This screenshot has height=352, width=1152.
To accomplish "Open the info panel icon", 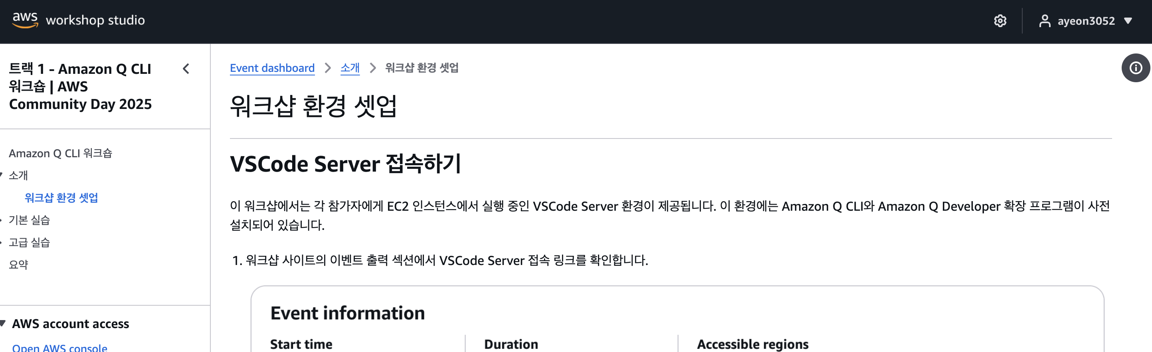I will click(1136, 68).
